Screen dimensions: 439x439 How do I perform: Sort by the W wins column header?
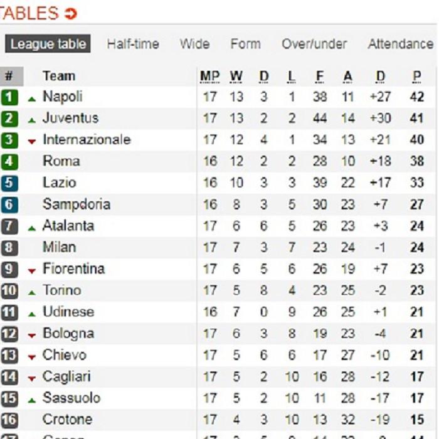point(236,77)
